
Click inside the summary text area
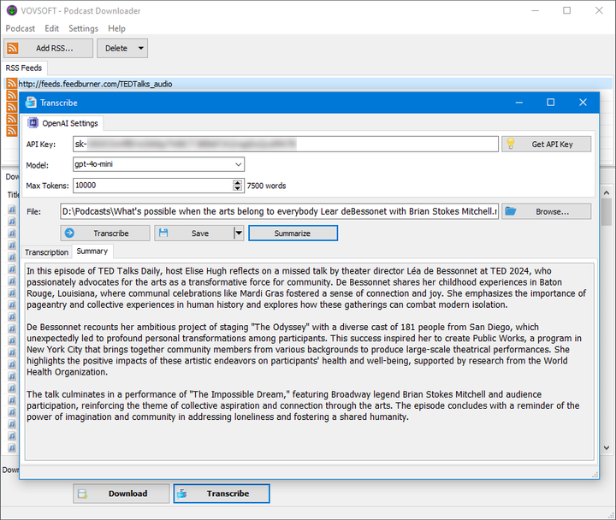309,361
